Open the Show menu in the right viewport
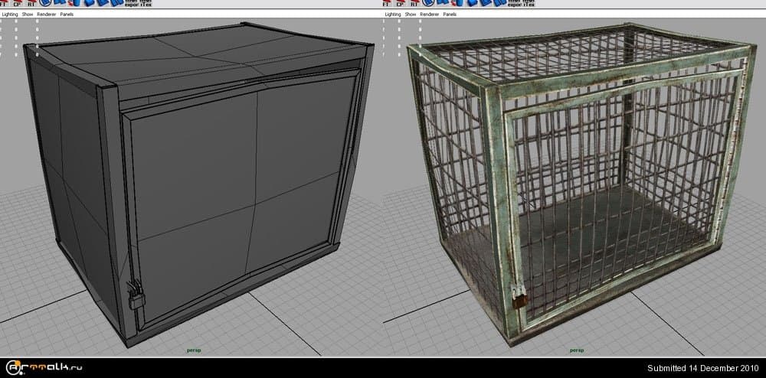The height and width of the screenshot is (378, 766). pos(411,15)
